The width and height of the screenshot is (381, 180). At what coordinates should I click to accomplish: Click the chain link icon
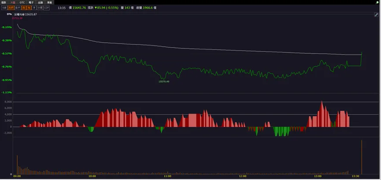(x=376, y=15)
